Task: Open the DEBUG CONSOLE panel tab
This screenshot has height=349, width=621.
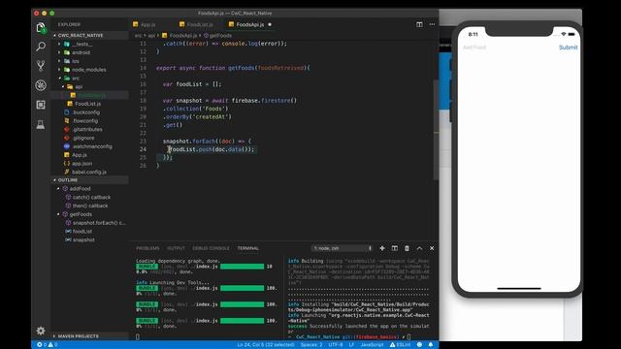Action: click(x=211, y=248)
